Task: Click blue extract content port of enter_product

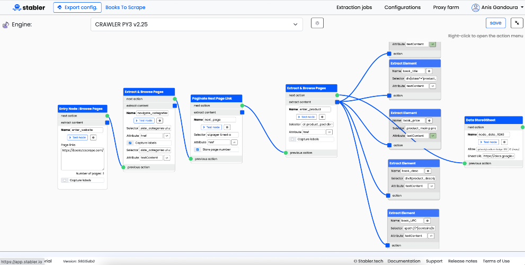Action: [x=337, y=102]
